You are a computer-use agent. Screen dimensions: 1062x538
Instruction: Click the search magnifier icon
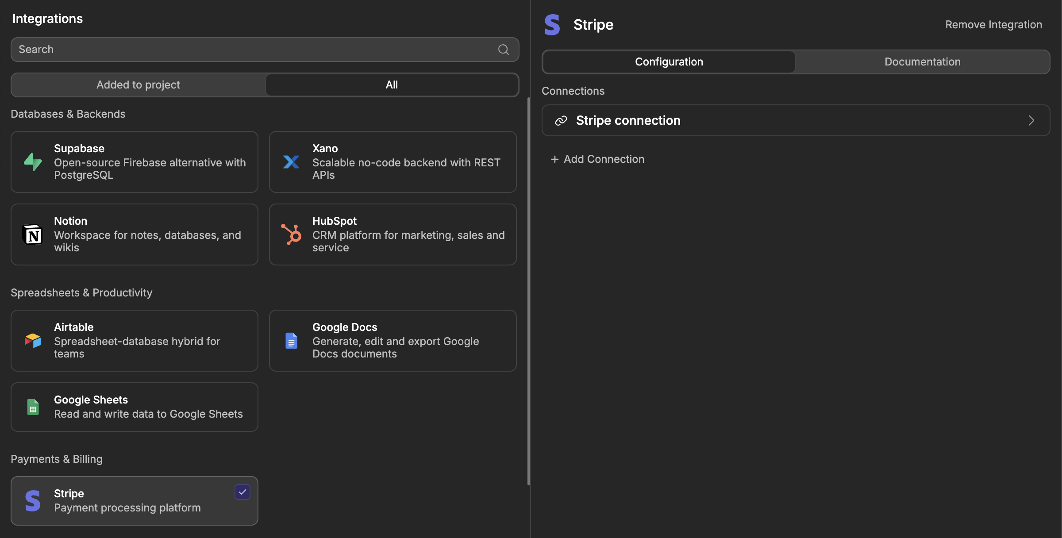point(503,50)
